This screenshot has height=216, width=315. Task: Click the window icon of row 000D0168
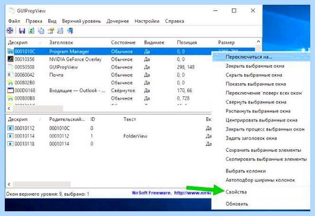[10, 90]
